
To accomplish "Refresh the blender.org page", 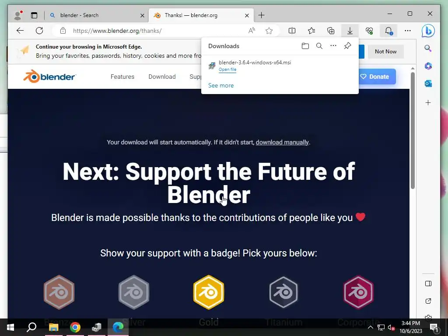I will 39,31.
